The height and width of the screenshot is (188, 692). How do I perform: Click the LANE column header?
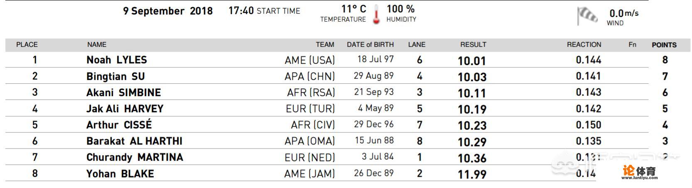pyautogui.click(x=417, y=45)
